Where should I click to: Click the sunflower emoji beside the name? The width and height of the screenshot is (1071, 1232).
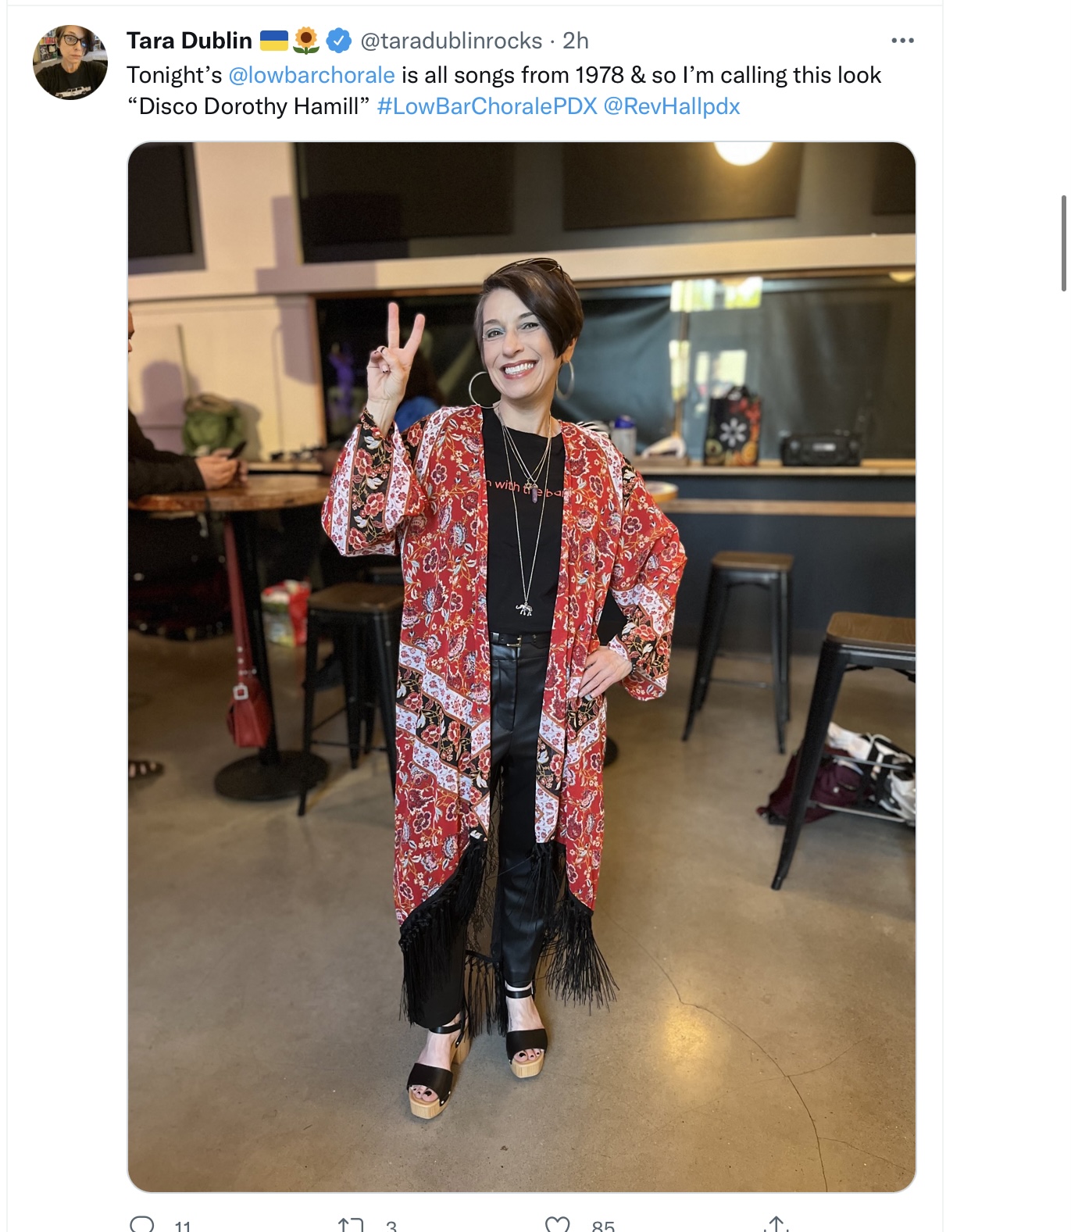click(x=306, y=41)
